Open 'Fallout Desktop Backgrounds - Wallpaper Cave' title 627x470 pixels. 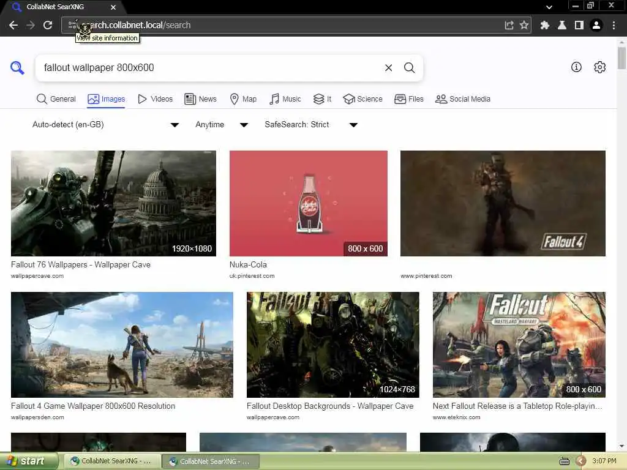pos(330,406)
